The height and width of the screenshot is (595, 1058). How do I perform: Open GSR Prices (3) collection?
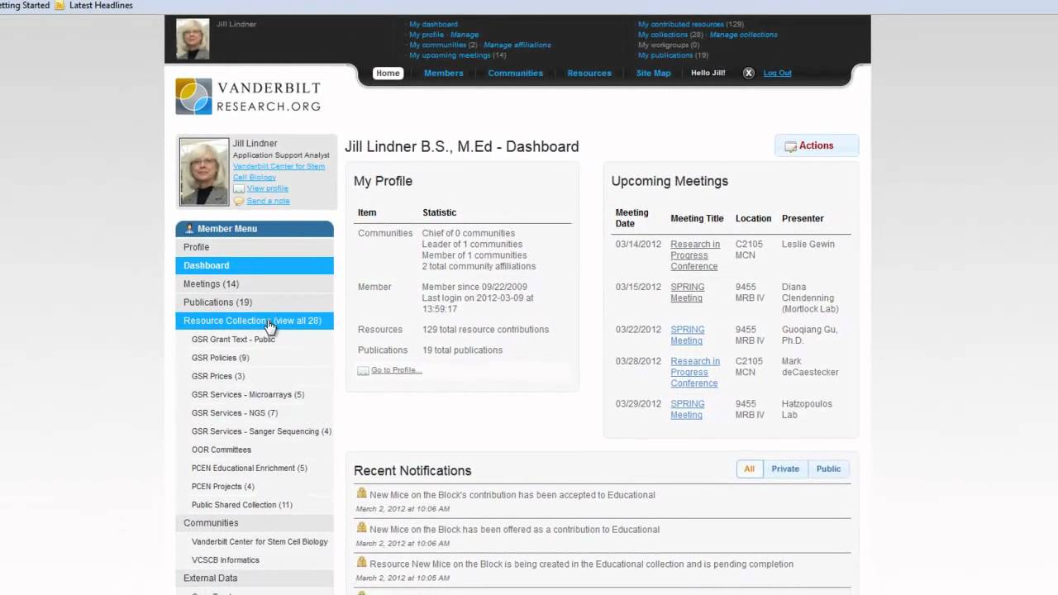[x=218, y=376]
